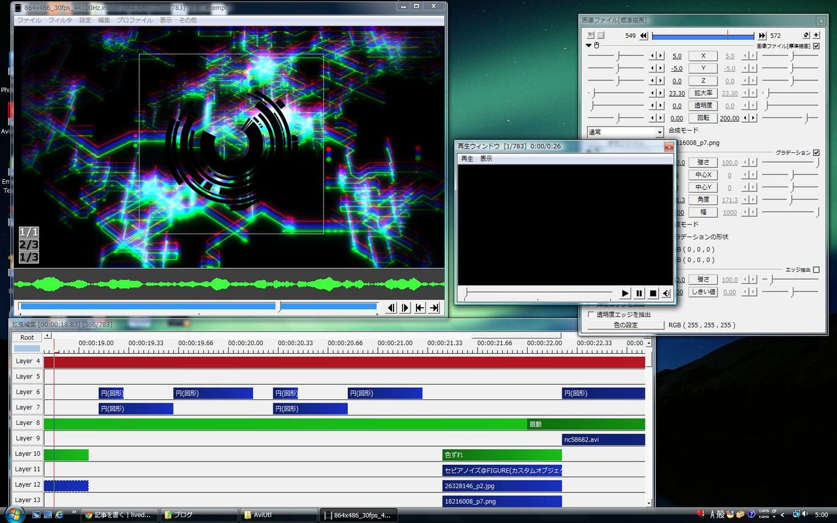Click the help question mark icon in tray
Image resolution: width=837 pixels, height=523 pixels.
click(752, 515)
